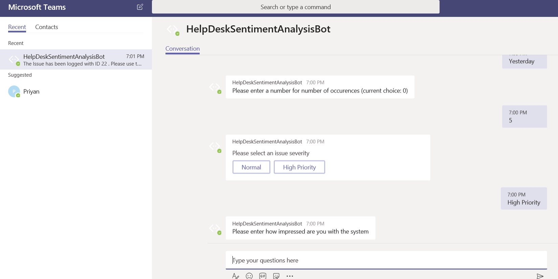Open the suggested chat with Priyan
Screen dimensions: 558x279
click(76, 92)
